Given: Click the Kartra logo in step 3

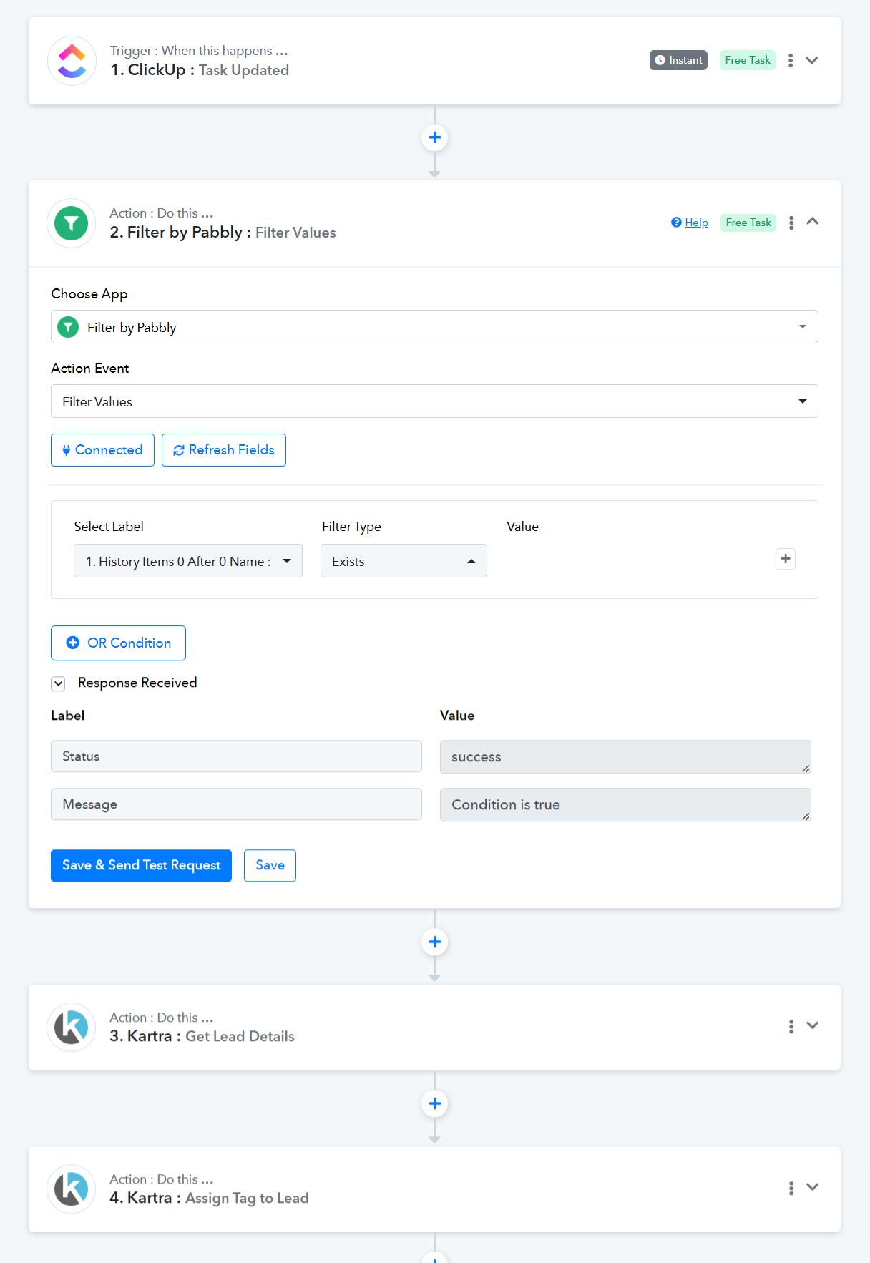Looking at the screenshot, I should [71, 1027].
